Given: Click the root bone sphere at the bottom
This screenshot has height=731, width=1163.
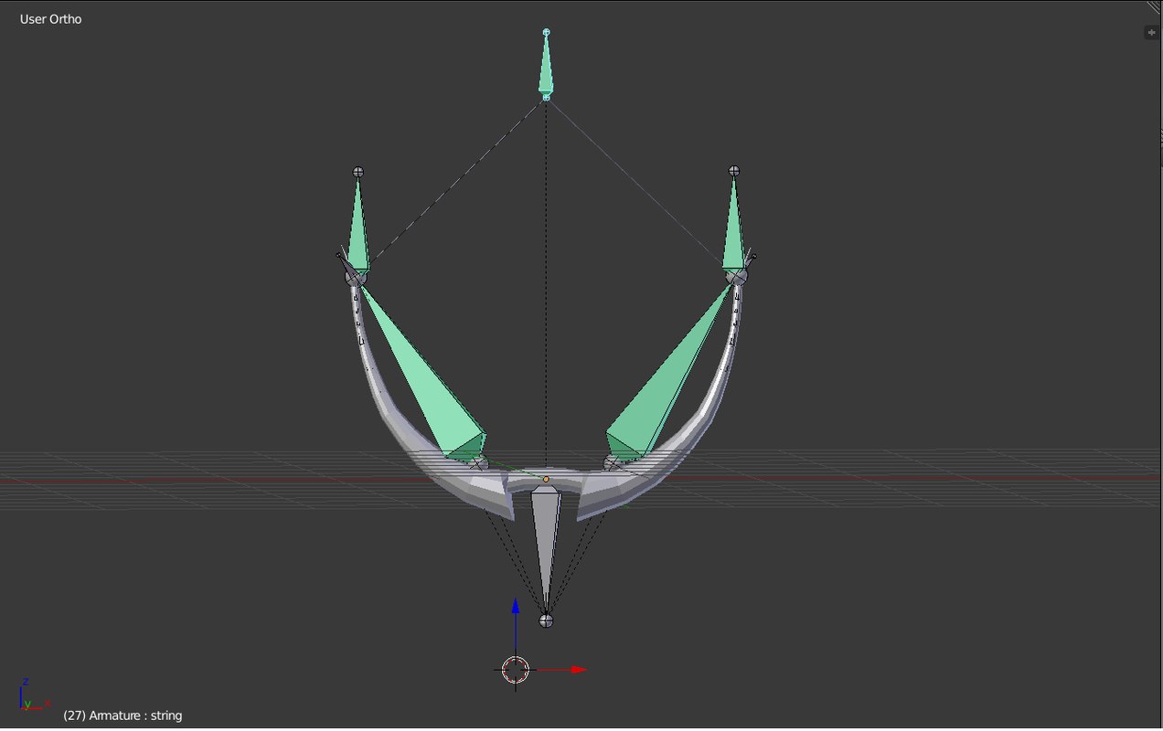Looking at the screenshot, I should [x=546, y=620].
